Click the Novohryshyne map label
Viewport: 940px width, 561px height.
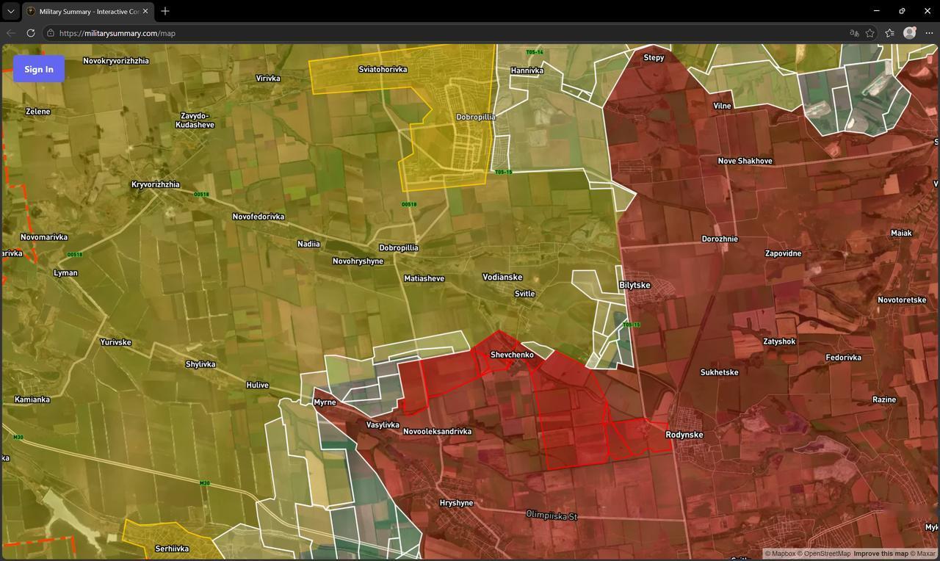pyautogui.click(x=358, y=261)
